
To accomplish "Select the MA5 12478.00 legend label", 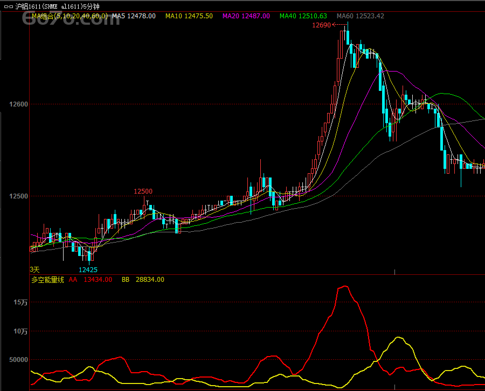I will click(x=134, y=16).
